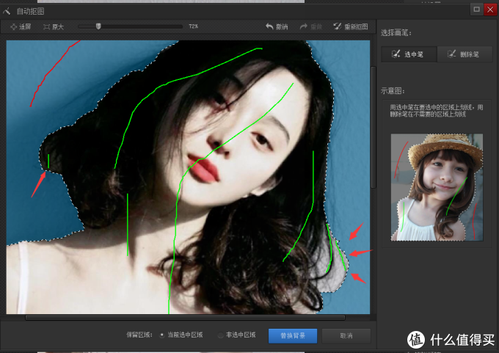Click the 适屏 fit-to-screen icon

(14, 26)
